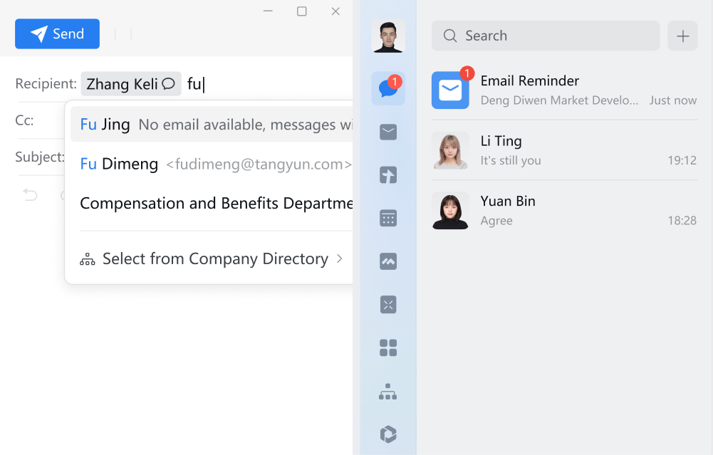Viewport: 713px width, 455px height.
Task: Click the chat bubble icon on Zhang Keli chip
Action: (169, 84)
